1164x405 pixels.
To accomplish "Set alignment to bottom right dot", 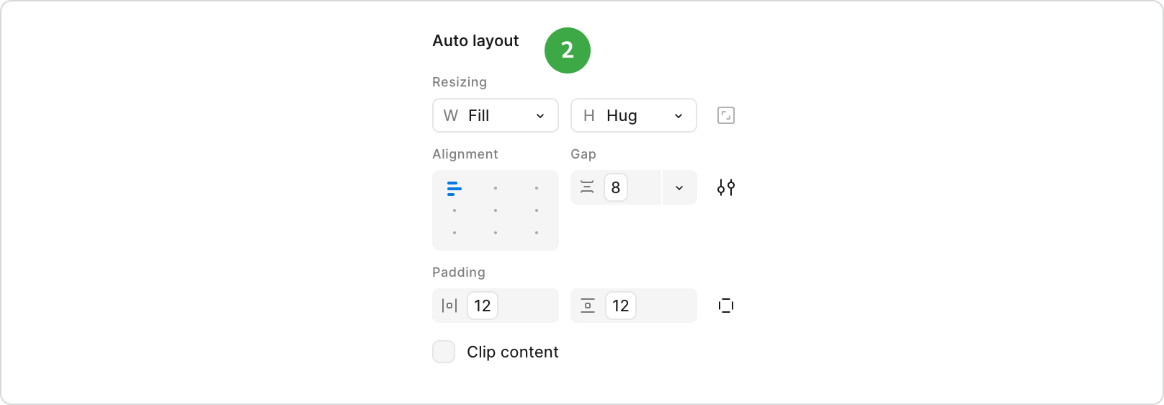I will coord(537,233).
